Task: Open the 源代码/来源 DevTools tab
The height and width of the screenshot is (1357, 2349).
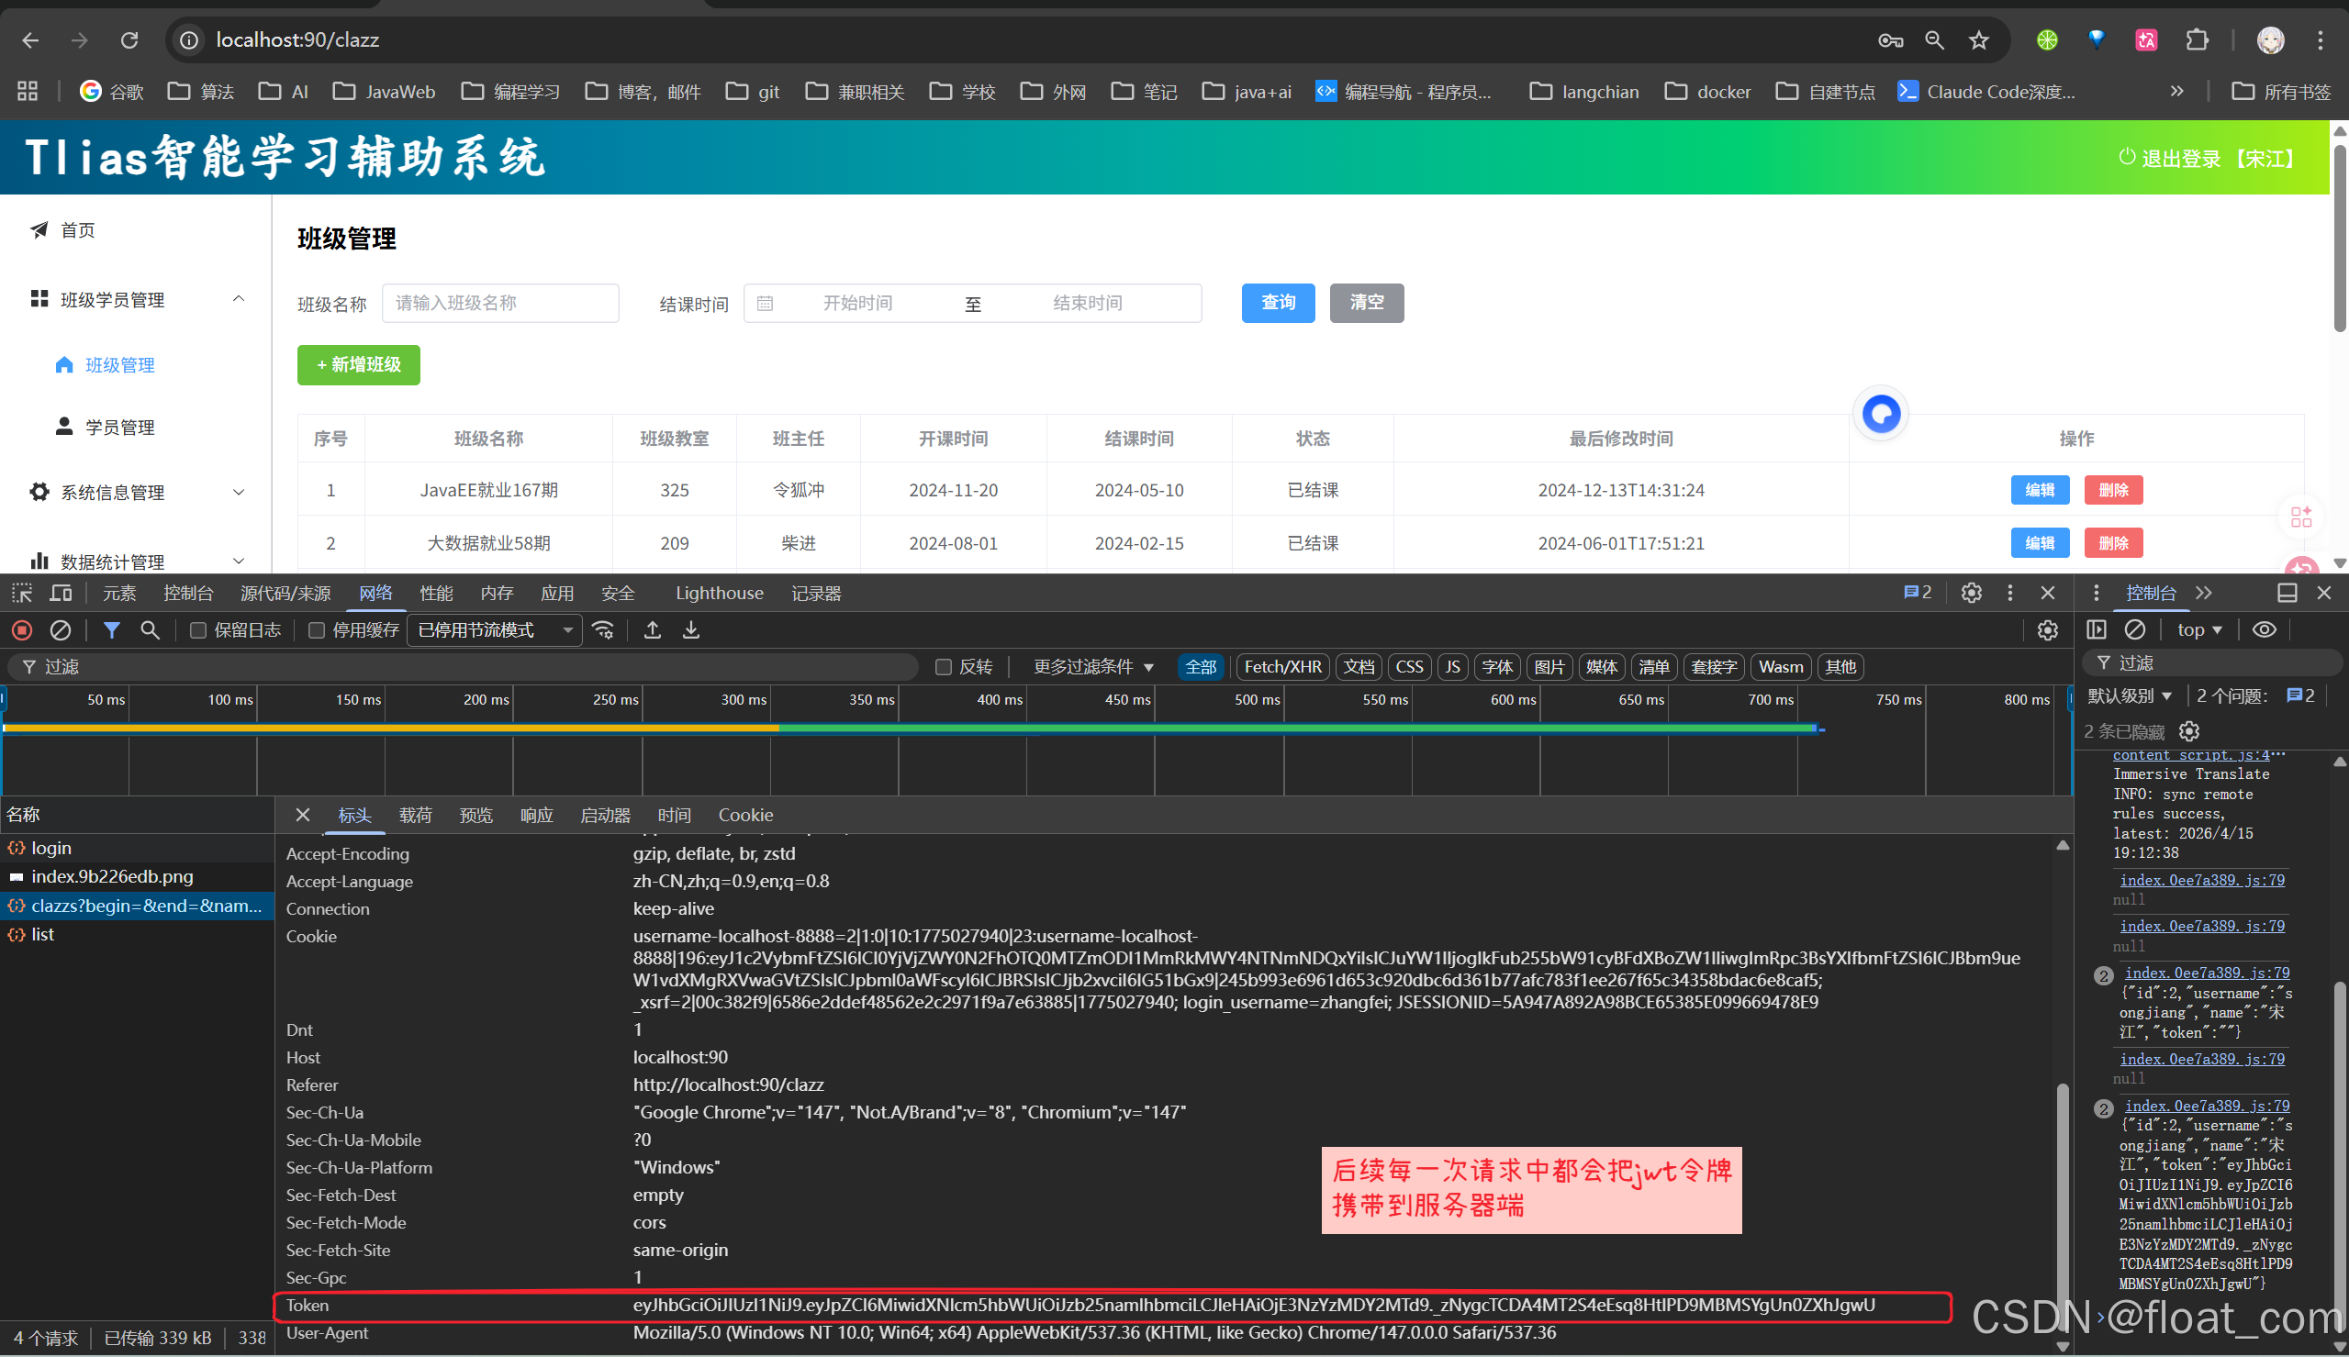Action: (x=285, y=594)
